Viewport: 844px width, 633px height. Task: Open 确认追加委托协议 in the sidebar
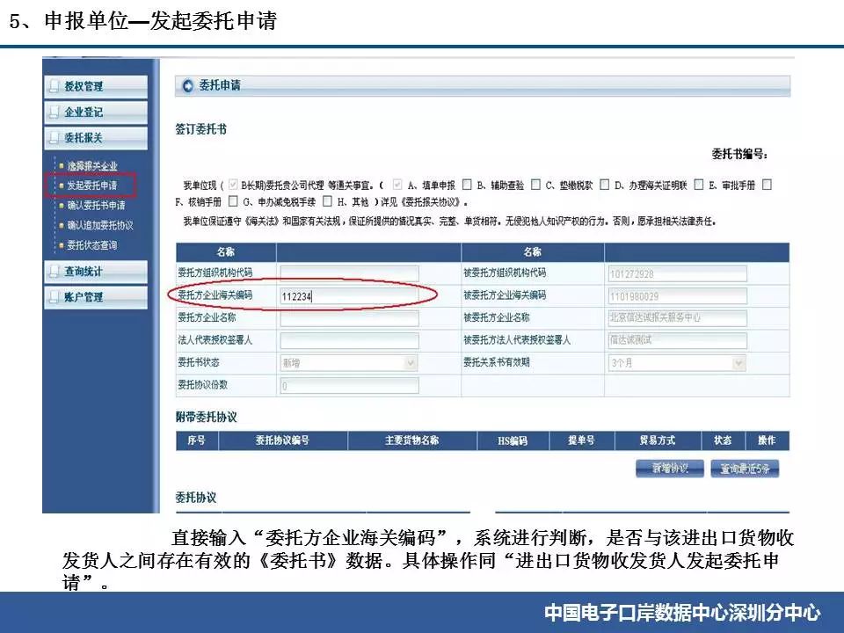pyautogui.click(x=100, y=225)
